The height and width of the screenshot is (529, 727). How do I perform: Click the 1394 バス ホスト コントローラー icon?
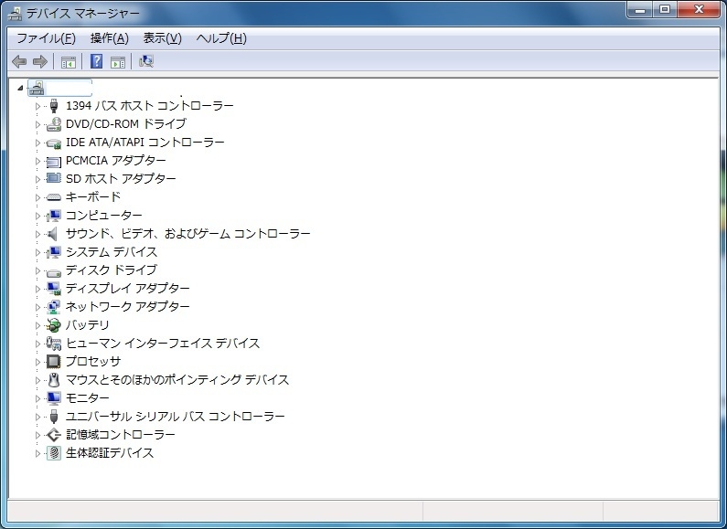(54, 106)
